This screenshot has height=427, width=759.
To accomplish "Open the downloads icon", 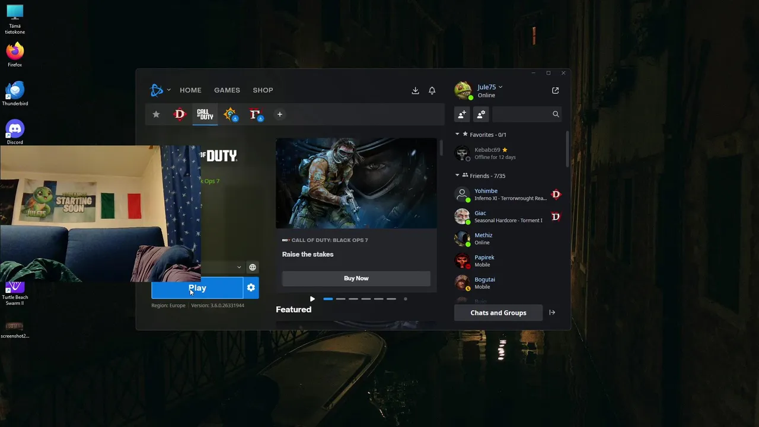I will [415, 91].
